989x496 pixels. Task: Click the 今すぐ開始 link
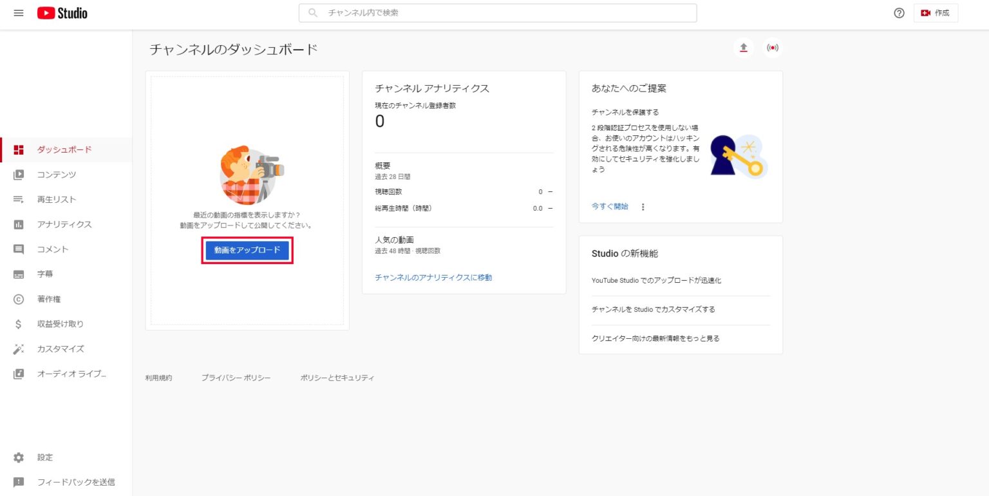point(610,207)
